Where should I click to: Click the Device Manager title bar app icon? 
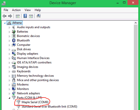point(4,3)
